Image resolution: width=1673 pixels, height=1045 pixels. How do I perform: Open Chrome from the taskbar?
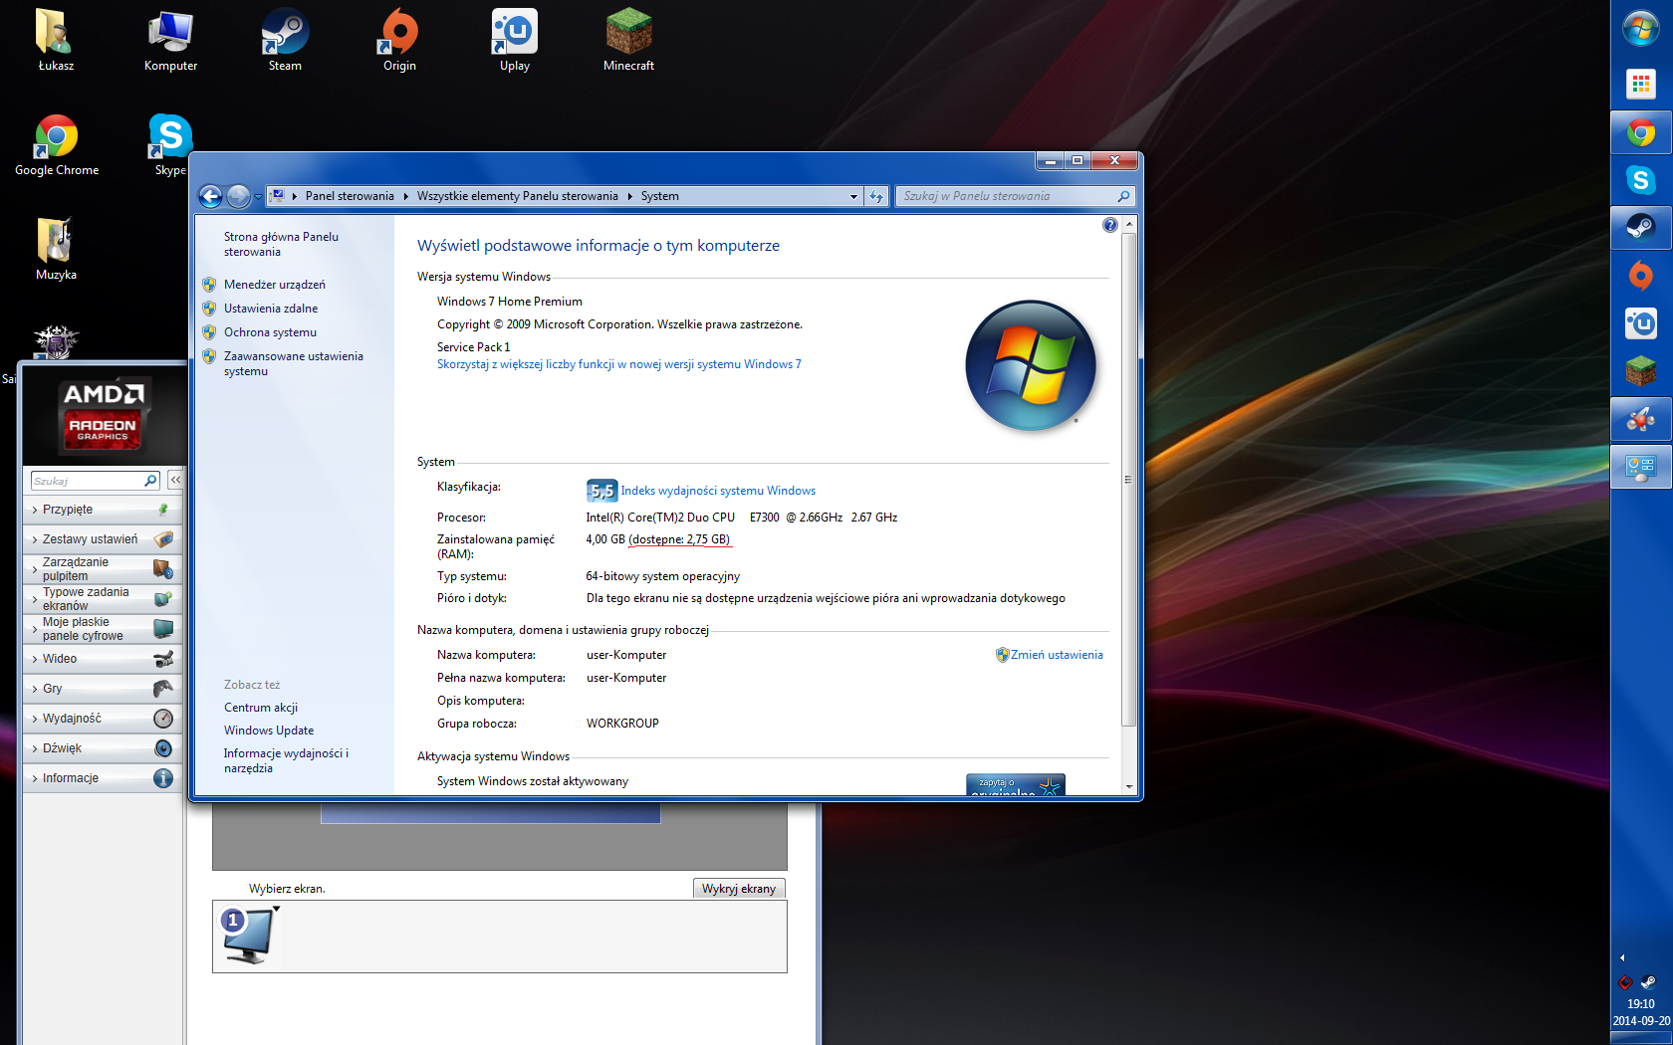click(x=1641, y=132)
